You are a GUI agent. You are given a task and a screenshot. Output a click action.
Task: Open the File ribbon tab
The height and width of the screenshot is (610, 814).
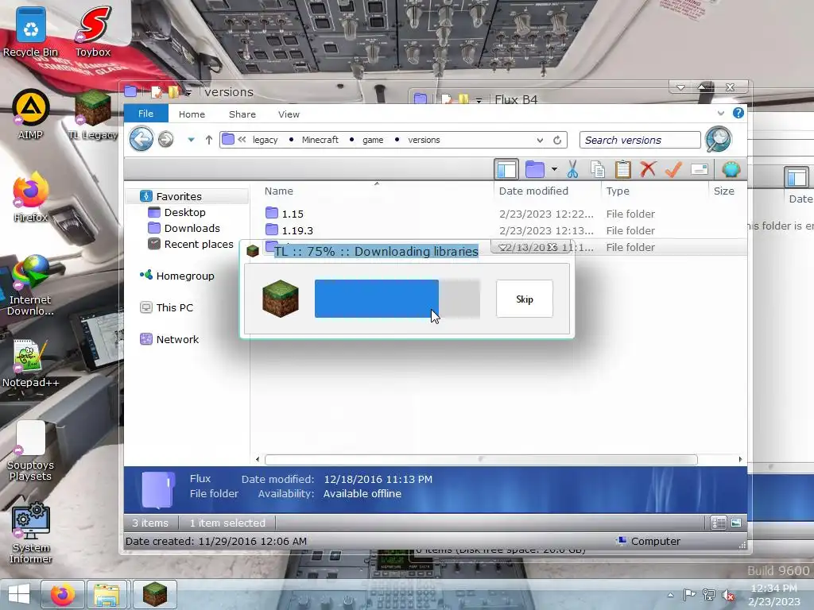pos(146,114)
